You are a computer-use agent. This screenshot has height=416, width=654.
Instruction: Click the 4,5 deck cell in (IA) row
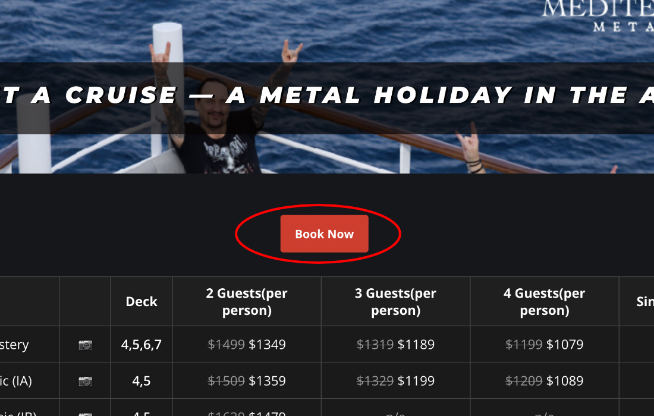pyautogui.click(x=142, y=381)
